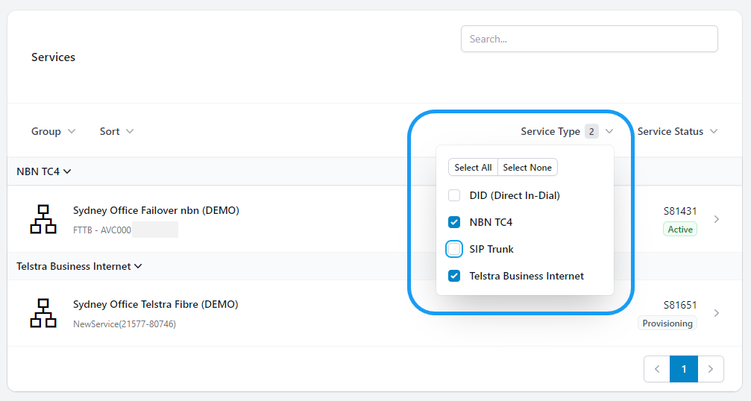Open details arrow for service S81431
751x401 pixels.
717,219
